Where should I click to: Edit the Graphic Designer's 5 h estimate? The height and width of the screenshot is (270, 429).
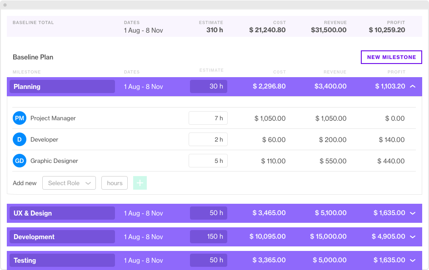(208, 161)
